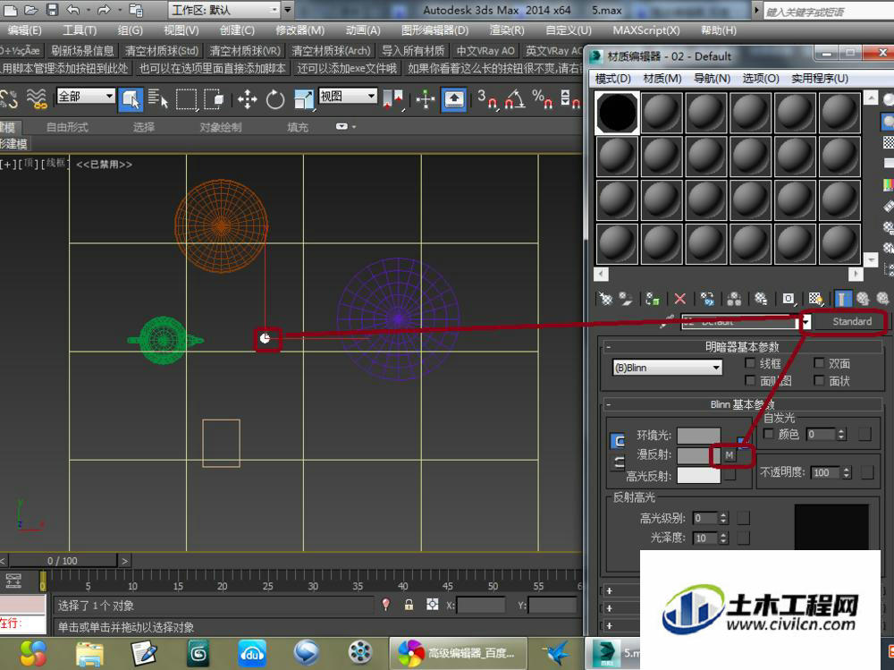Open the 修改器(M) menu
Screen dimensions: 894x670
click(299, 30)
